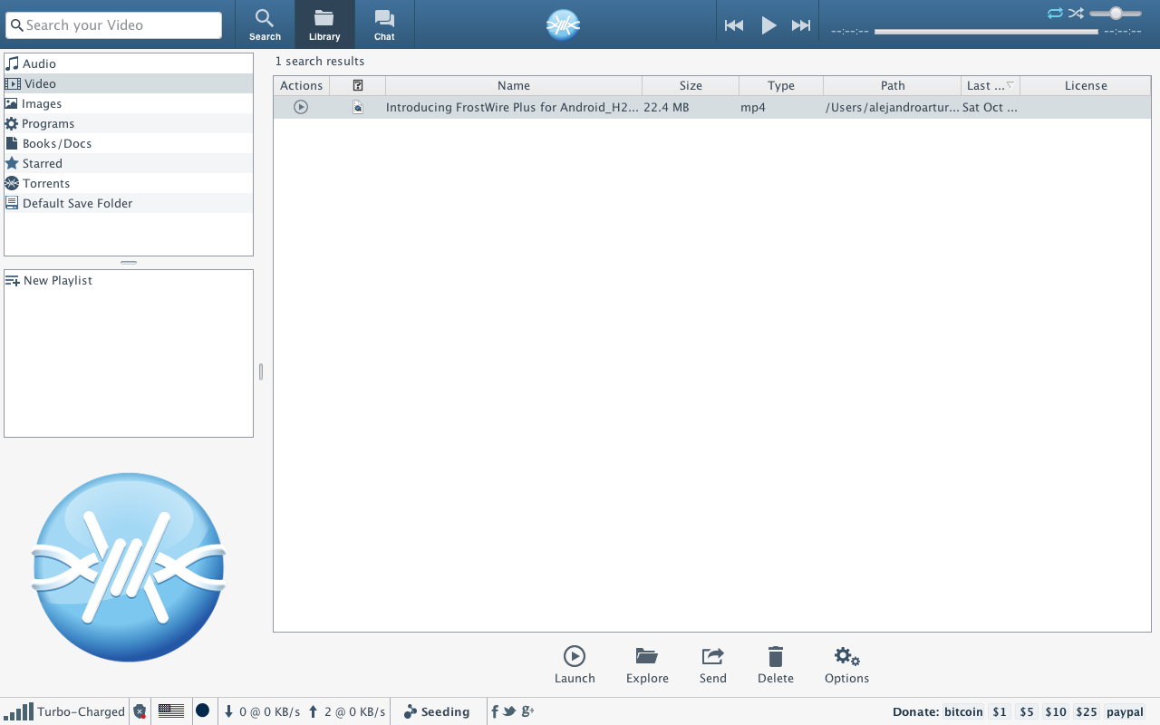The width and height of the screenshot is (1160, 725).
Task: Create a New Playlist
Action: click(57, 281)
